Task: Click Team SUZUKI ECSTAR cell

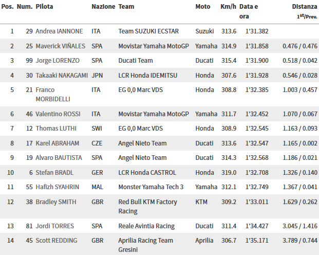Action: pyautogui.click(x=148, y=31)
